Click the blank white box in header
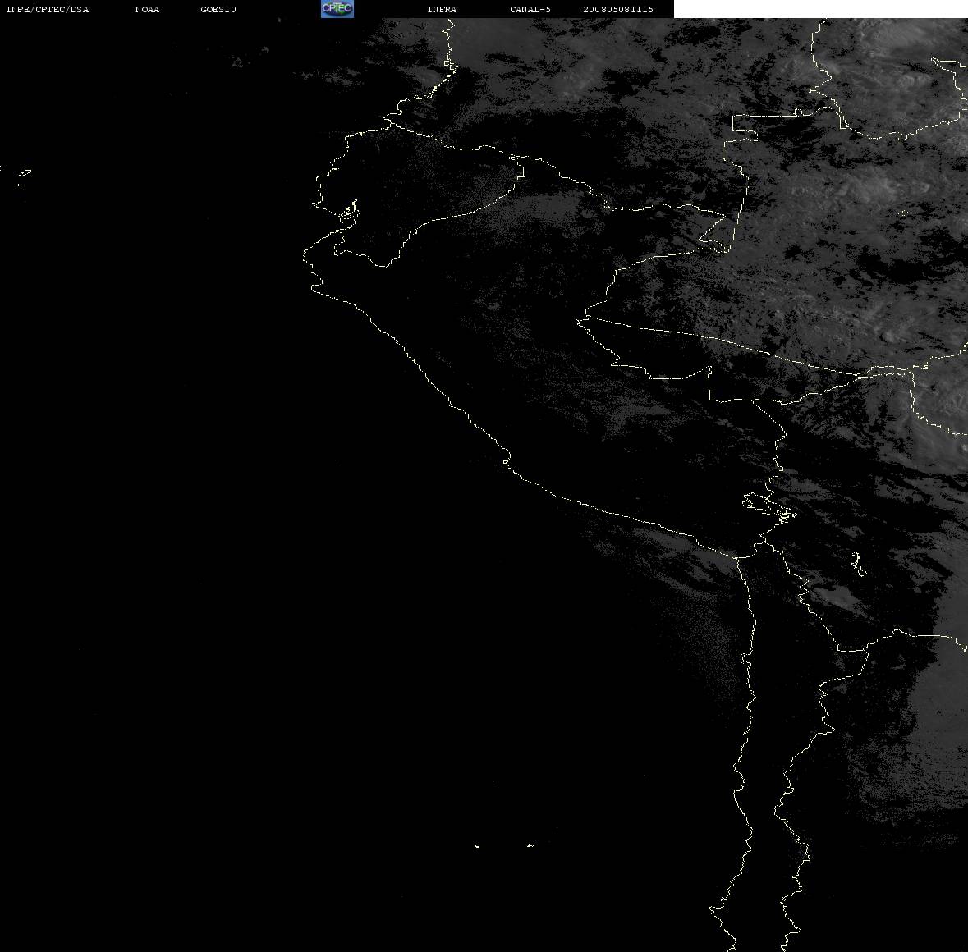Image resolution: width=968 pixels, height=952 pixels. point(820,9)
